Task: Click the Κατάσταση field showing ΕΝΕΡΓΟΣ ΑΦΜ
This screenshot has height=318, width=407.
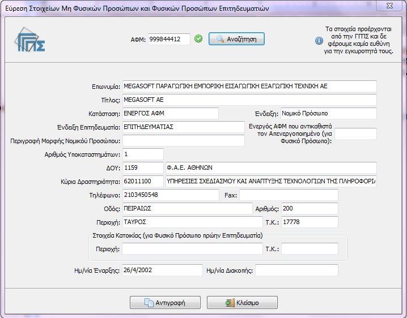Action: point(171,114)
